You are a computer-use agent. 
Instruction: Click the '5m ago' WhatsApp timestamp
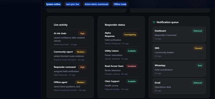158,73
